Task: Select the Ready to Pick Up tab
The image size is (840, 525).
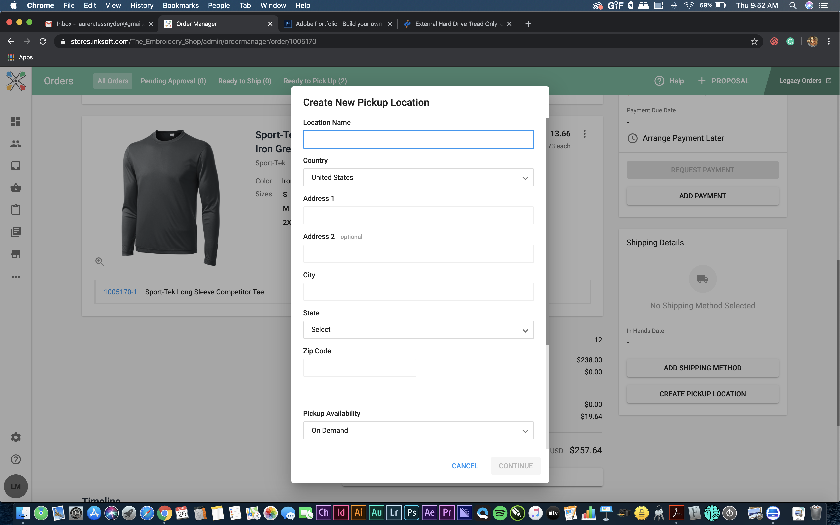Action: [x=315, y=81]
